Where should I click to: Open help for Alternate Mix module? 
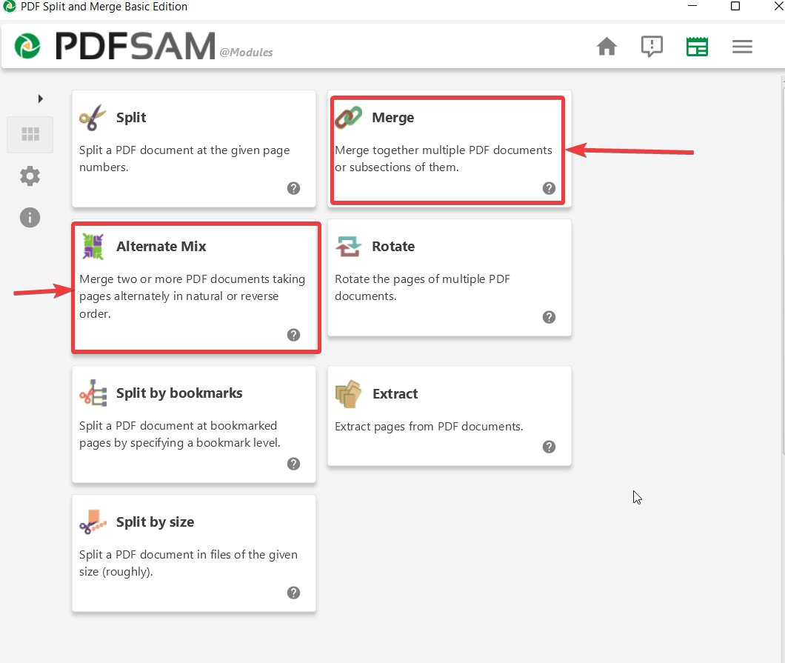click(294, 335)
